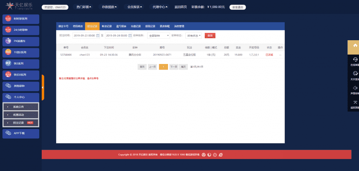
Task: Open the 快3系列 lottery category
Action: [21, 64]
